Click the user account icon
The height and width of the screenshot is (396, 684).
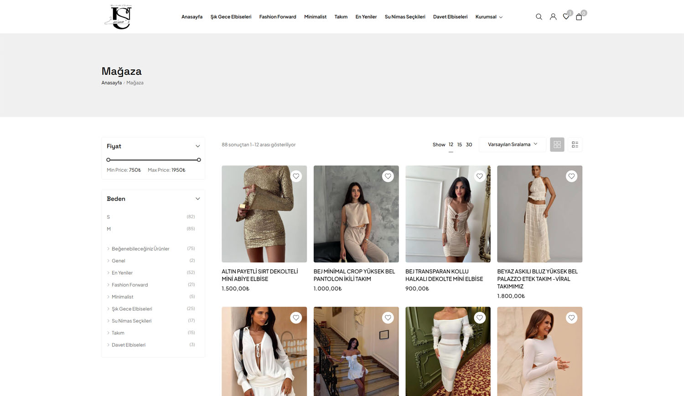553,17
